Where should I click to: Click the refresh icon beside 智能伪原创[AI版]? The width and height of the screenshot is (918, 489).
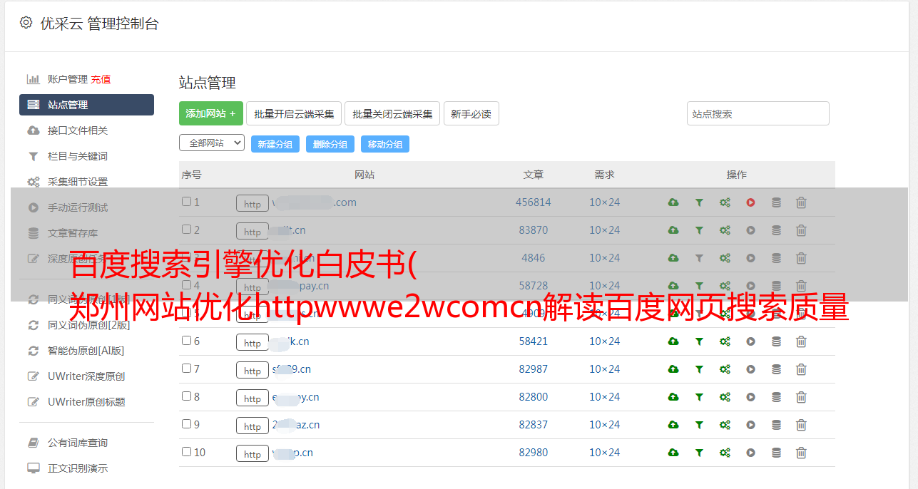coord(33,351)
